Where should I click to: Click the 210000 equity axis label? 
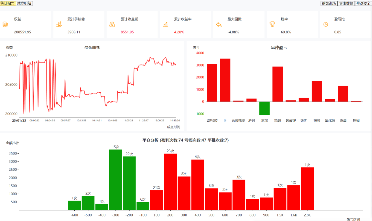[11, 55]
